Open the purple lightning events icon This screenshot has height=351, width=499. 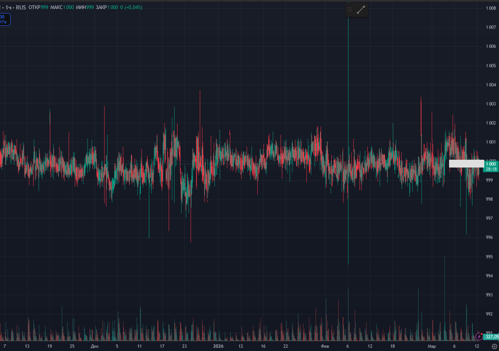pos(479,337)
